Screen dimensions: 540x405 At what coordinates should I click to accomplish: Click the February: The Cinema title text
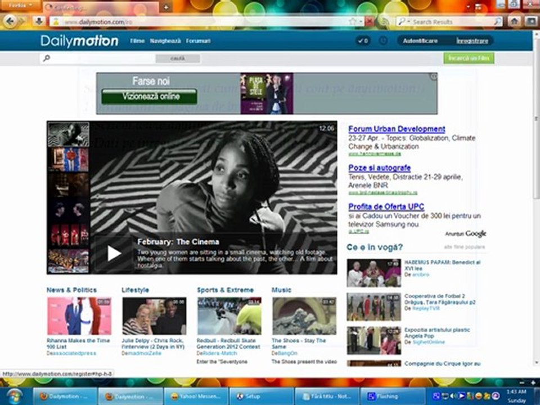pos(178,242)
